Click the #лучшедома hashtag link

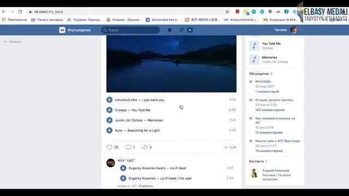pyautogui.click(x=79, y=30)
